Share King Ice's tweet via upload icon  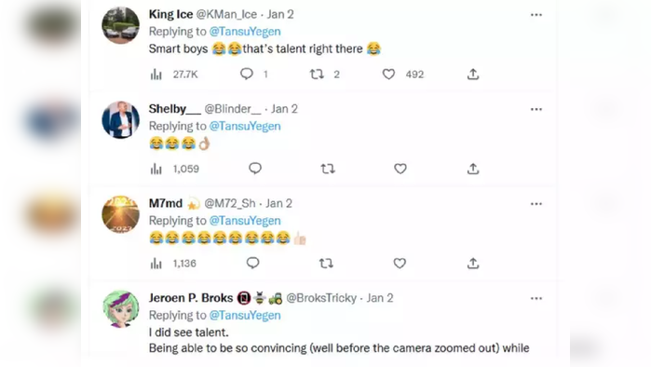(x=473, y=74)
